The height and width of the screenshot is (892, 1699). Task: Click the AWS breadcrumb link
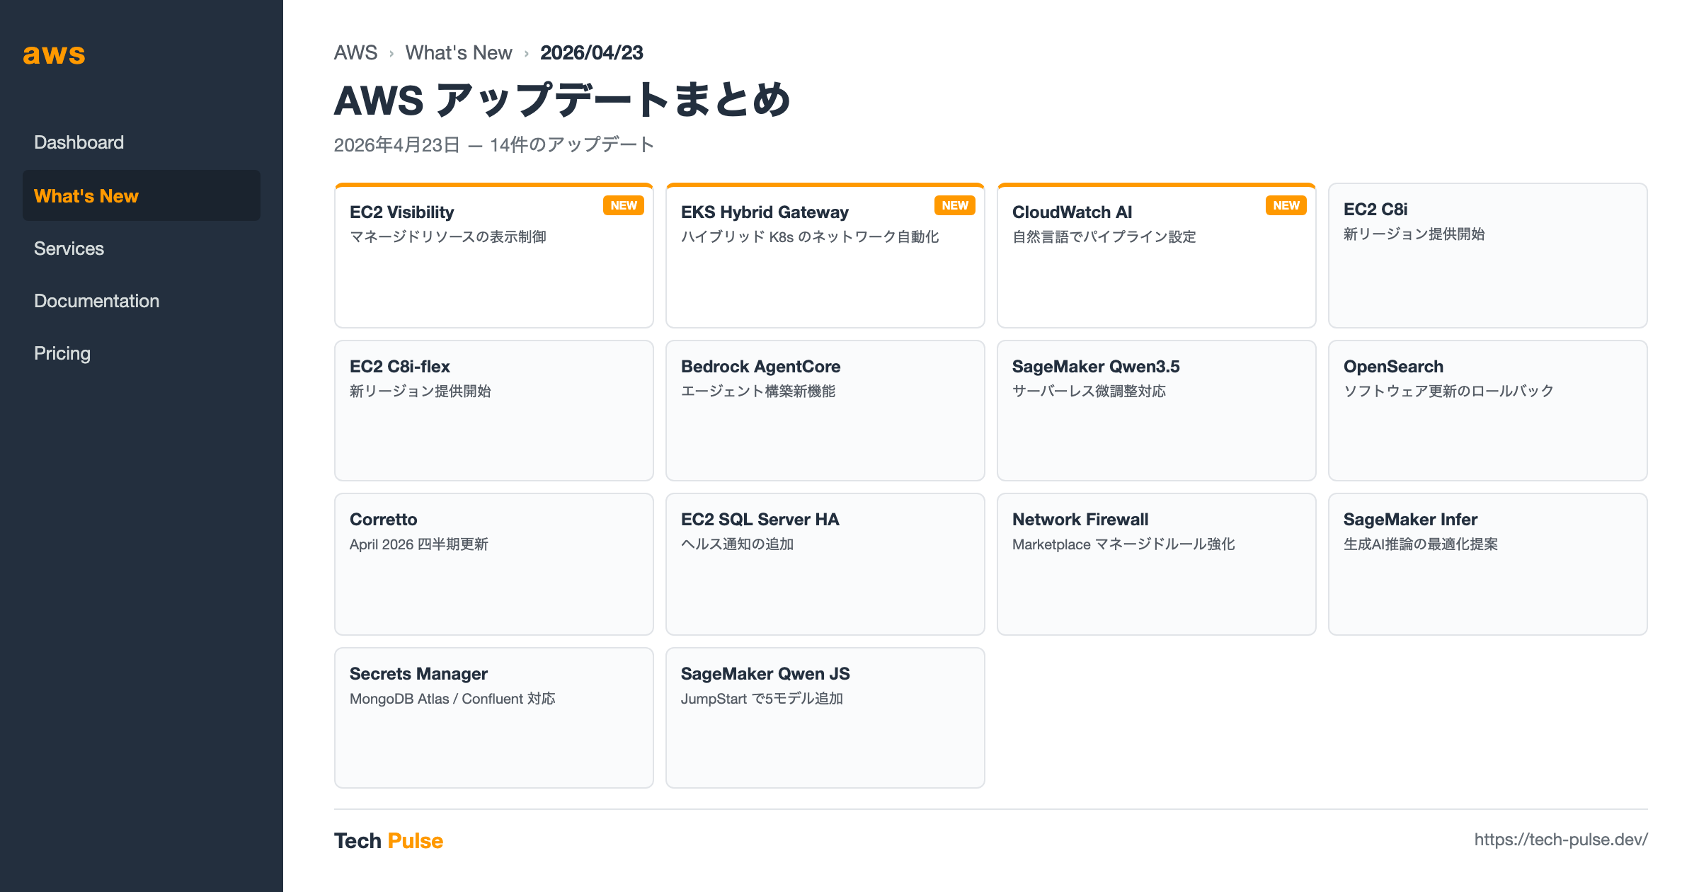click(x=355, y=52)
